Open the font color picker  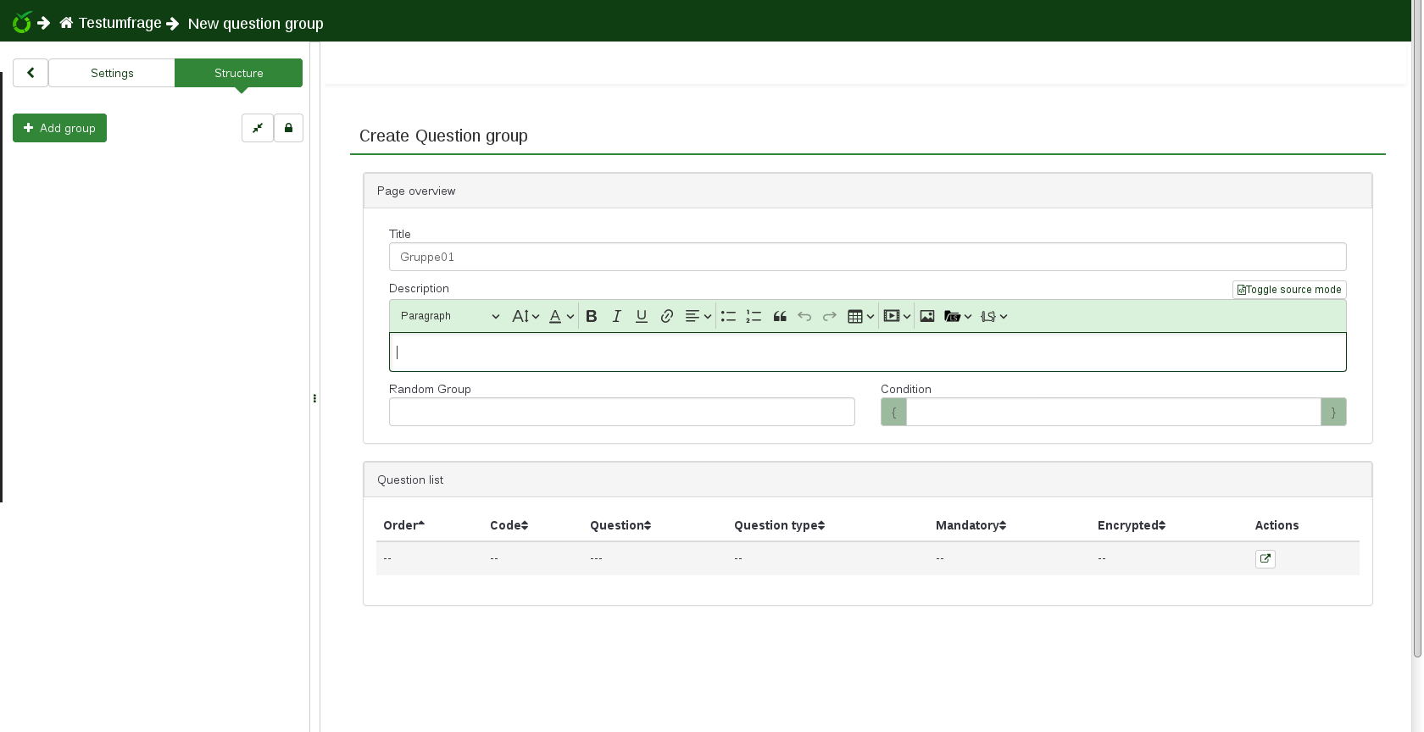pos(561,316)
